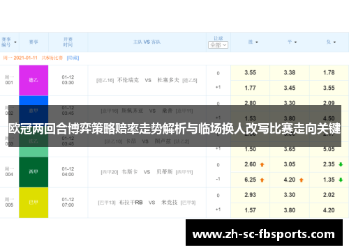The height and width of the screenshot is (252, 349).
Task: Click orange up arrow beside 4.20 draw
Action: coord(302,180)
